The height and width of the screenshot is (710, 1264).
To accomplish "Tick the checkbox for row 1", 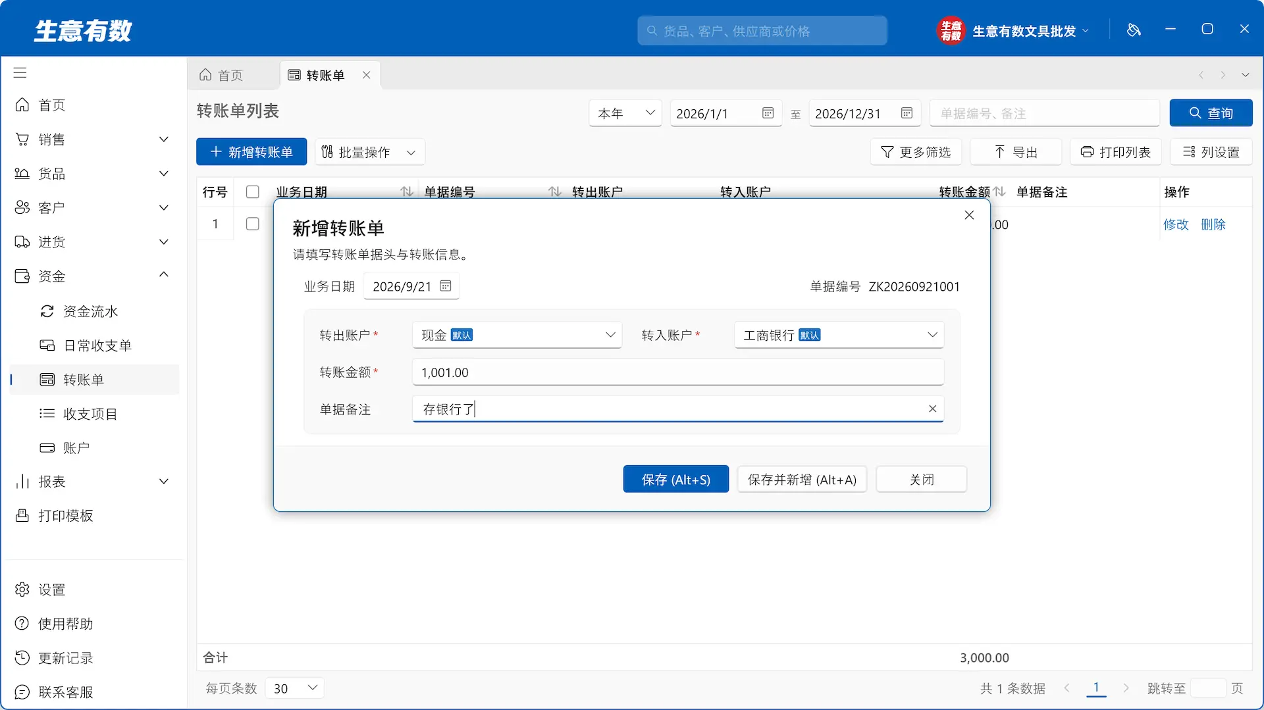I will point(252,224).
